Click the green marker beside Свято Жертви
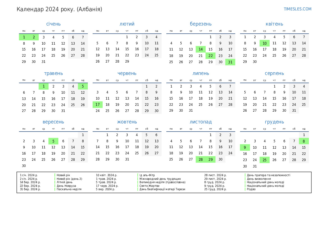The width and height of the screenshot is (328, 232). (x=138, y=186)
